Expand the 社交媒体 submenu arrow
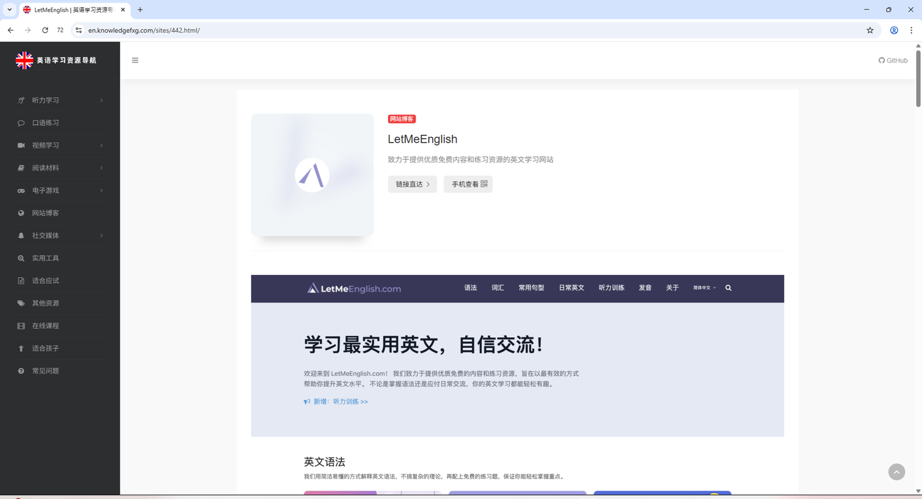 pyautogui.click(x=101, y=235)
